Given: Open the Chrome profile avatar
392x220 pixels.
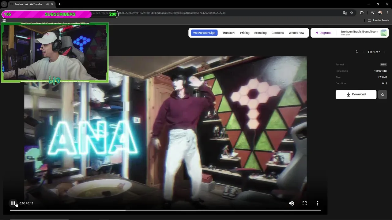Looking at the screenshot, I should pos(380,13).
